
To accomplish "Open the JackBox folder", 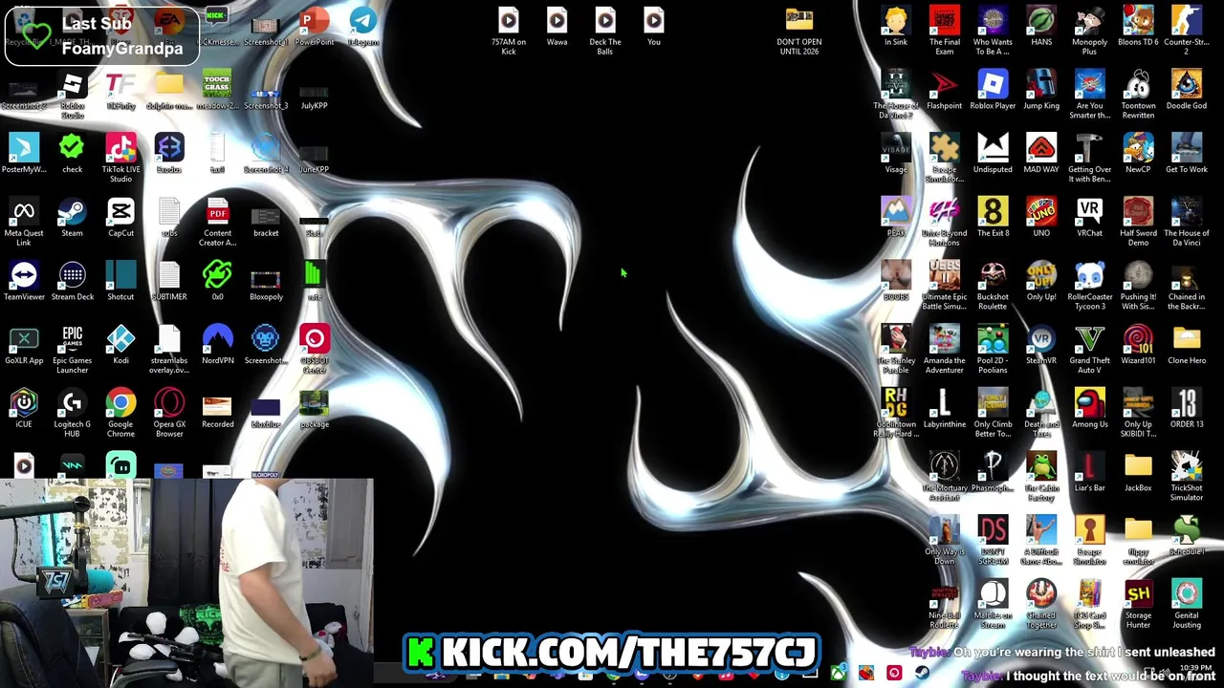I will pyautogui.click(x=1138, y=473).
